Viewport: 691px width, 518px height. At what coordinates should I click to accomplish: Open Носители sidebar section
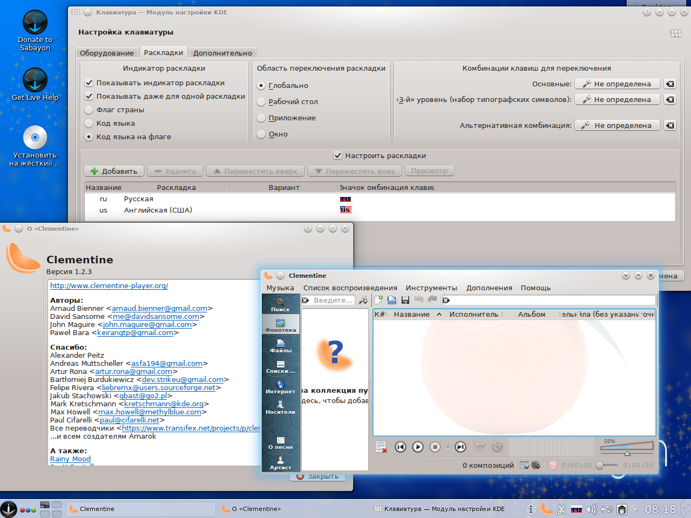click(x=280, y=407)
